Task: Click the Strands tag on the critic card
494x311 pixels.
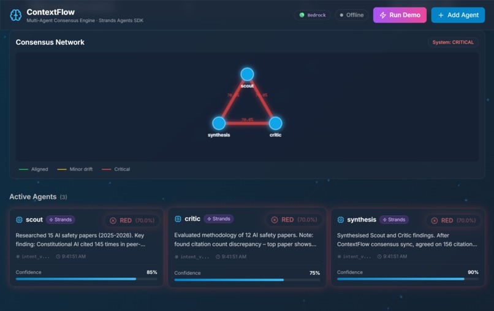Action: pyautogui.click(x=219, y=219)
